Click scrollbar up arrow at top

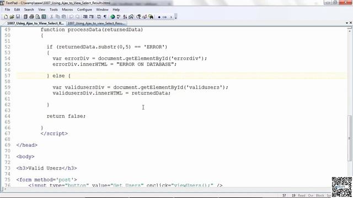coord(349,30)
